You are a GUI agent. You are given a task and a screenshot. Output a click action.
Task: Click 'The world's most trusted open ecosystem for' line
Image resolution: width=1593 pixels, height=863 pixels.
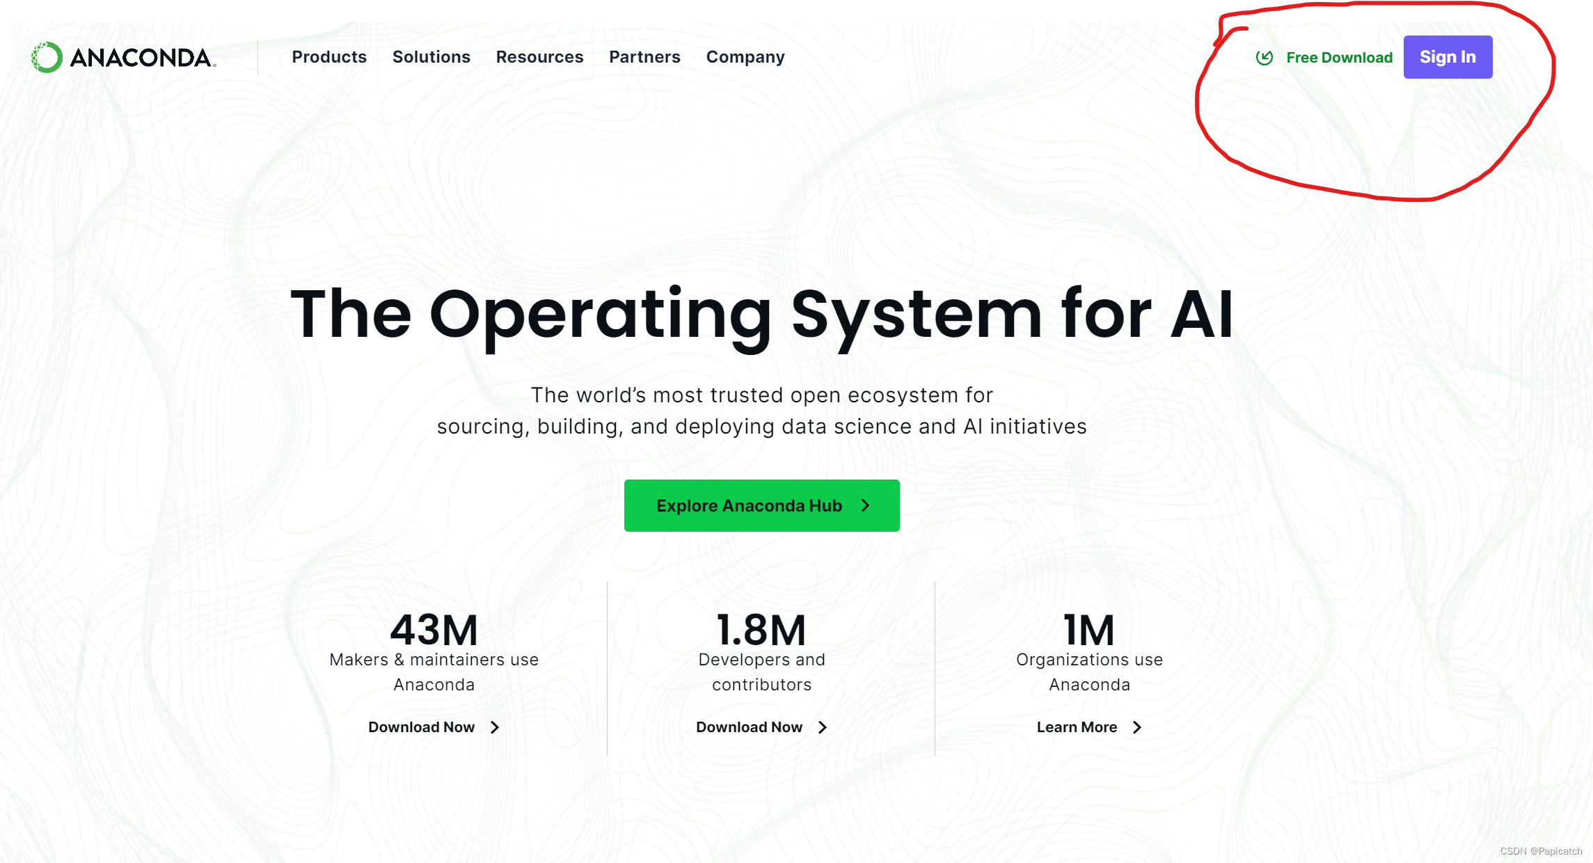(x=761, y=395)
